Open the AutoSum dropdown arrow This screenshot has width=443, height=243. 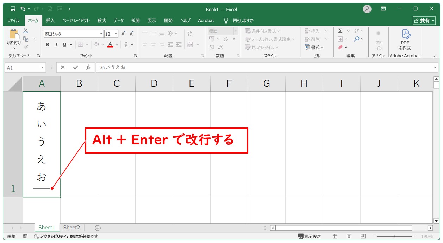point(349,31)
